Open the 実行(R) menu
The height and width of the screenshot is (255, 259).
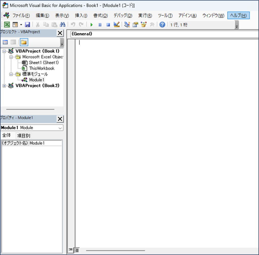click(x=145, y=15)
